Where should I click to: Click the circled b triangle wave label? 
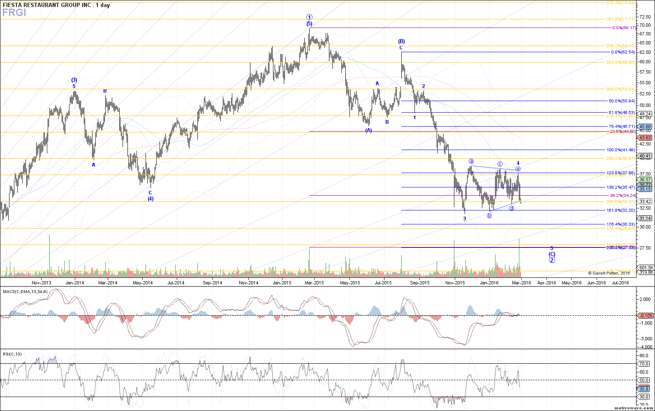[x=489, y=216]
